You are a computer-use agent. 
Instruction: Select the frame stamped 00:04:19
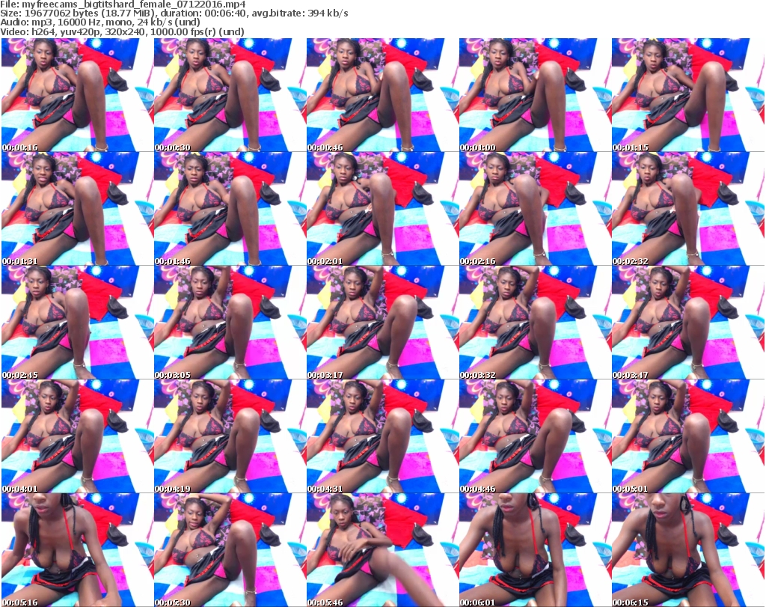pos(230,436)
